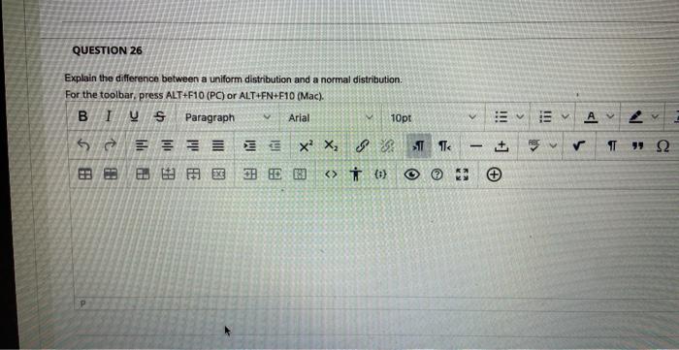Image resolution: width=679 pixels, height=350 pixels.
Task: Run the ABC spell checker
Action: [x=533, y=144]
